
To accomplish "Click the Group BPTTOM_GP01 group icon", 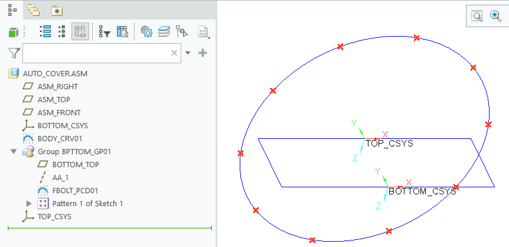I will pos(28,151).
